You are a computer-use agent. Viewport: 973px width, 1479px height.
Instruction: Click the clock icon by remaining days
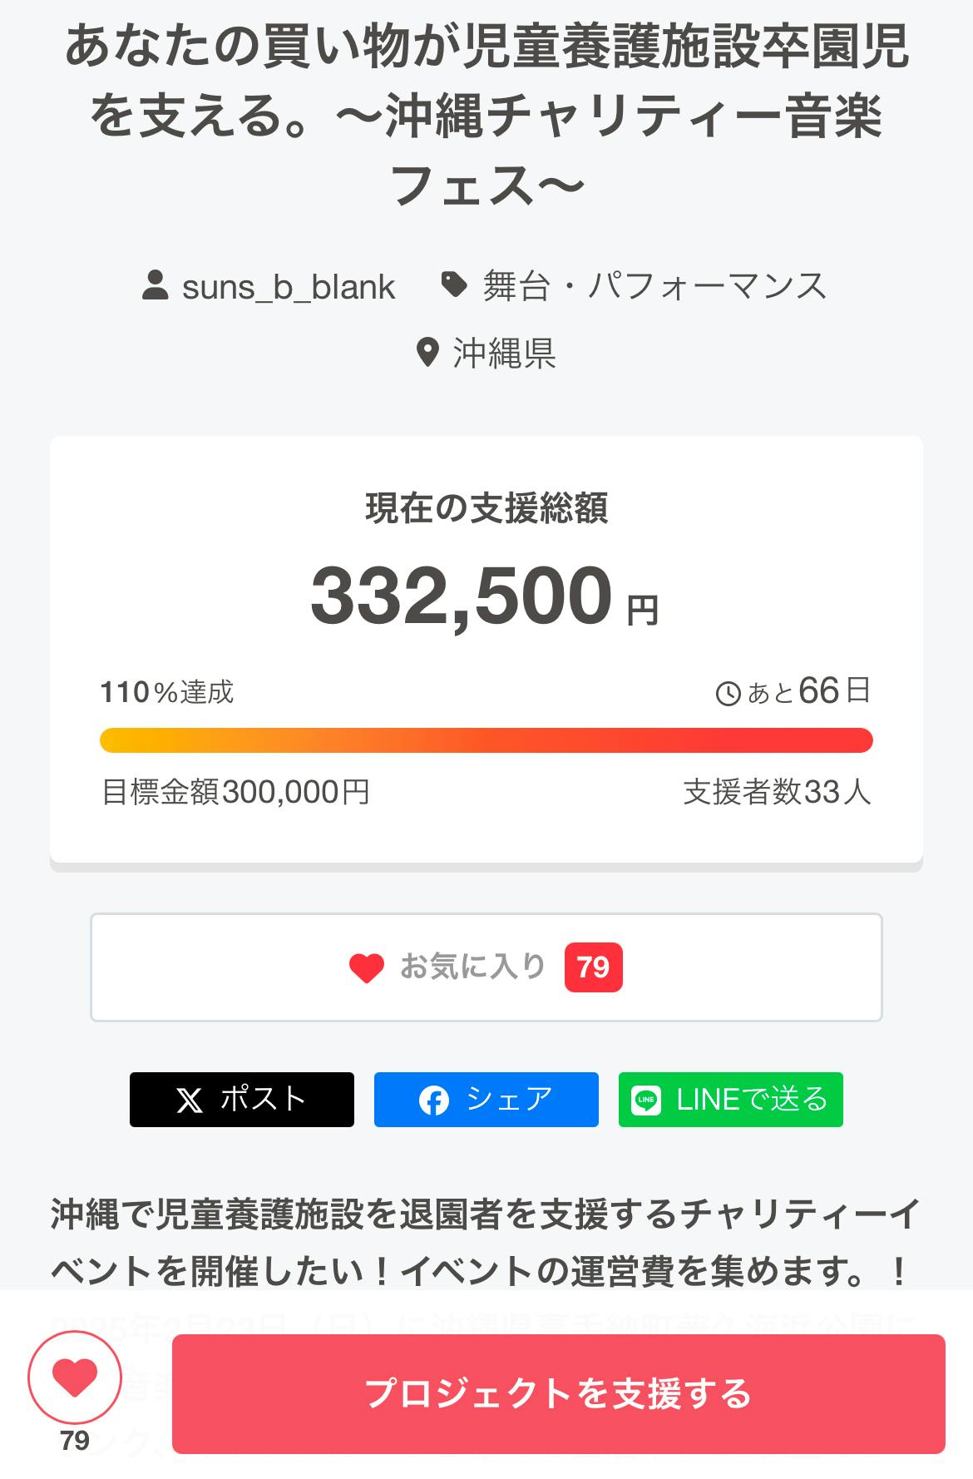pos(728,693)
